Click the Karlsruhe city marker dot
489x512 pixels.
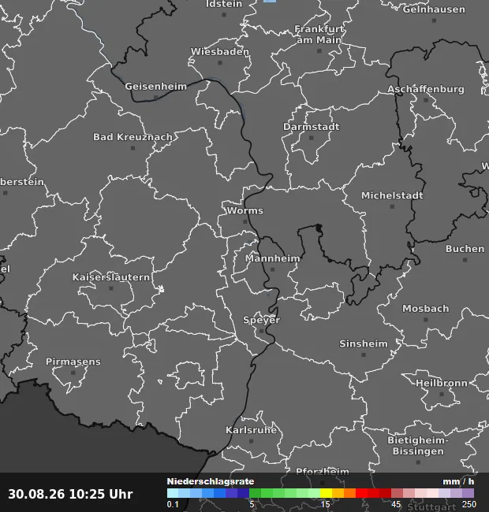pos(251,441)
